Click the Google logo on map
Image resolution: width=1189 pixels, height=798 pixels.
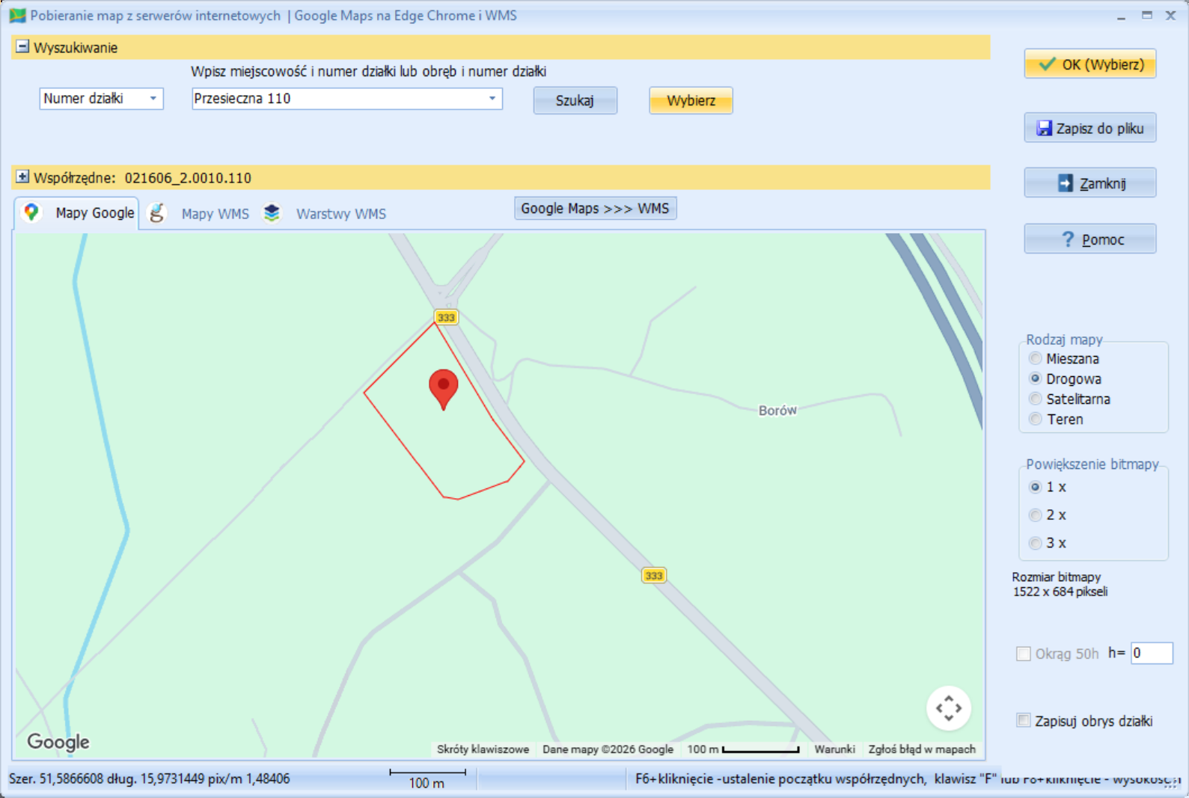[58, 741]
